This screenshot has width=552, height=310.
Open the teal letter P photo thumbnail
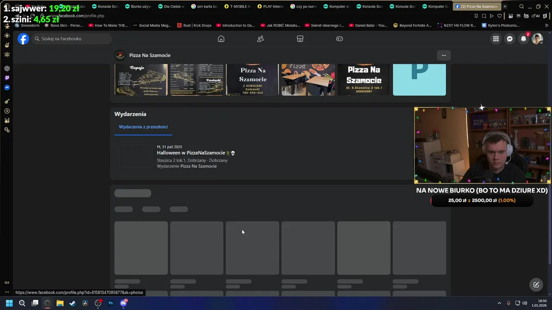[419, 80]
